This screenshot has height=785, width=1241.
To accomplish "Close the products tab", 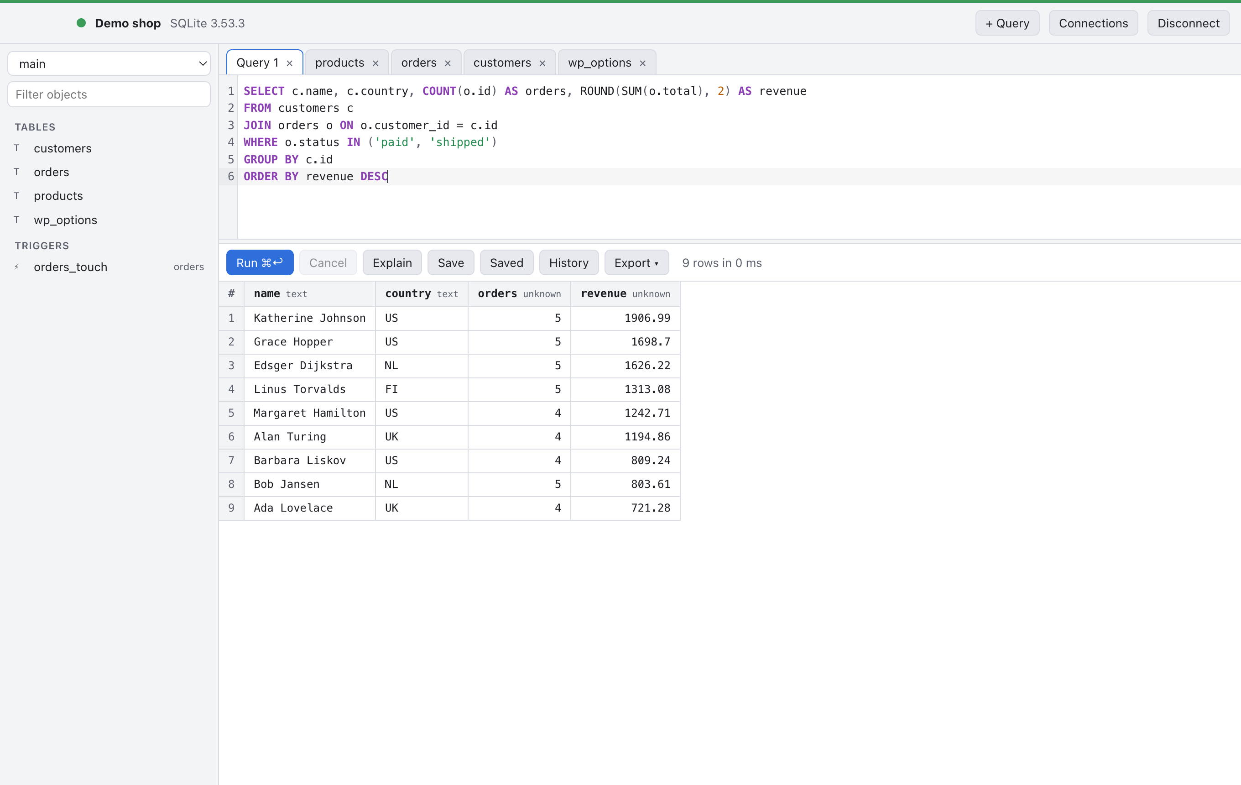I will coord(375,63).
